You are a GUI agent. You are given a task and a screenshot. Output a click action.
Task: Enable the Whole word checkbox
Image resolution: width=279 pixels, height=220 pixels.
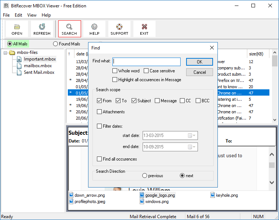coord(115,71)
